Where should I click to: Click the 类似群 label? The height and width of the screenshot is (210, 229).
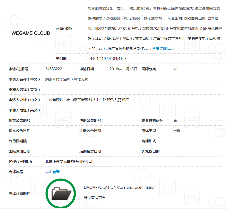(x=63, y=59)
